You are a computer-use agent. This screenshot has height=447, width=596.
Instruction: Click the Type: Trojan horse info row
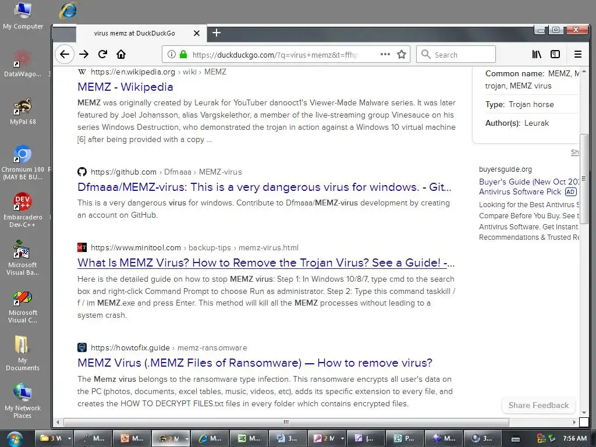coord(519,104)
